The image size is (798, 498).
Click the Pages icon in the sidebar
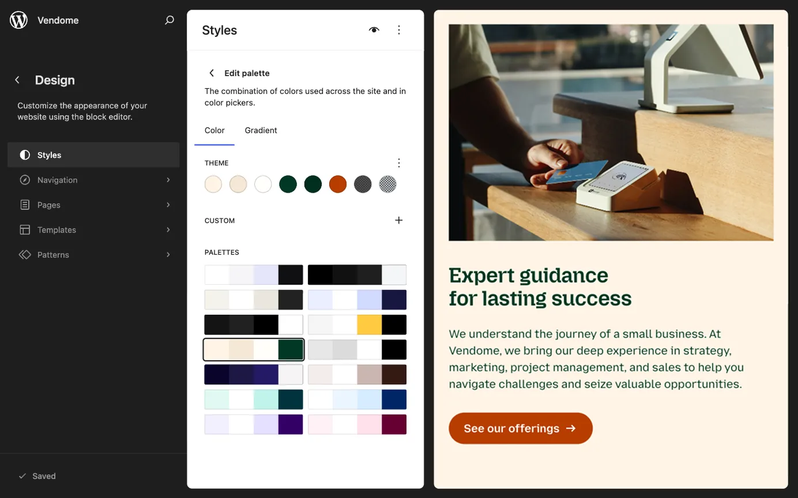pyautogui.click(x=24, y=205)
